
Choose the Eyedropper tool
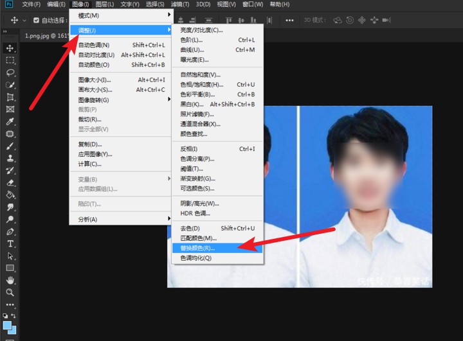(10, 121)
